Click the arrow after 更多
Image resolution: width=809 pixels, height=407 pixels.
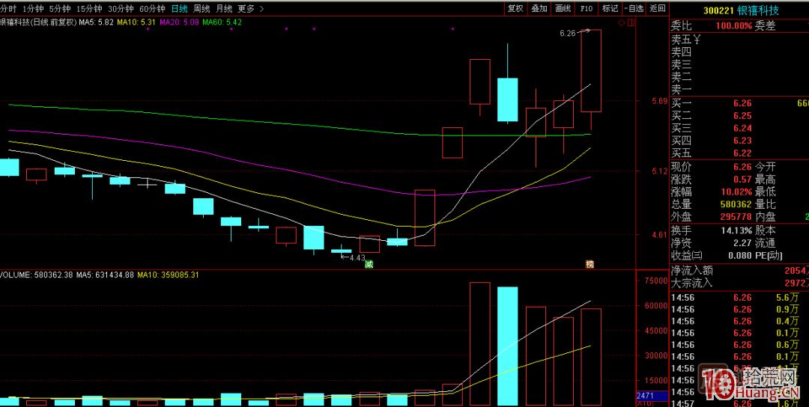(261, 9)
